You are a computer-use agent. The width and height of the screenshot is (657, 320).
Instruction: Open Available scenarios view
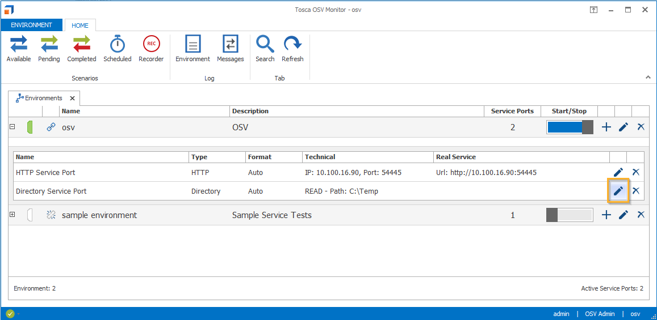(x=19, y=48)
